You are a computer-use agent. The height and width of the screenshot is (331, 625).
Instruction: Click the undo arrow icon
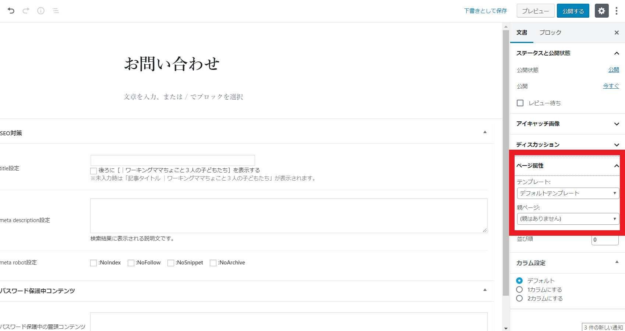tap(11, 11)
